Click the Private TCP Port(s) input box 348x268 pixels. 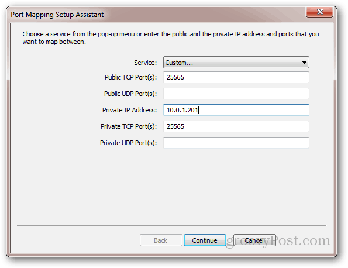(236, 126)
